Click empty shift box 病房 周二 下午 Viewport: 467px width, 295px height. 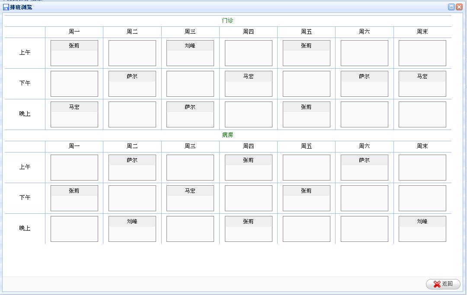(x=132, y=198)
